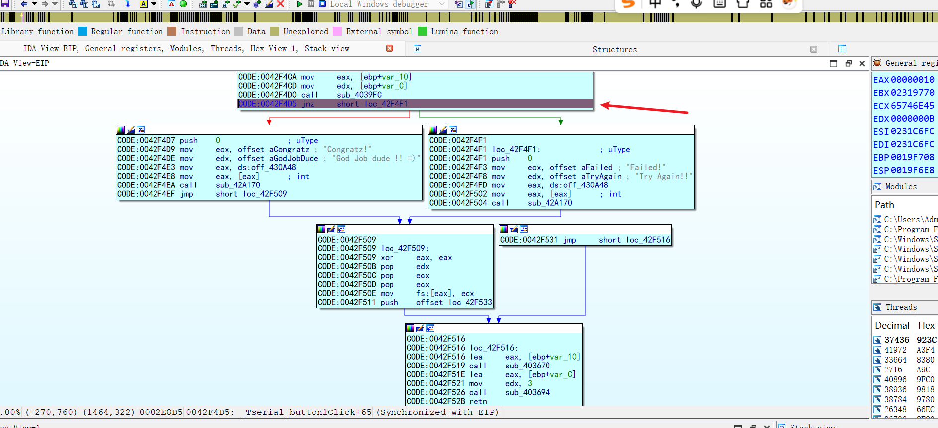Viewport: 938px width, 428px height.
Task: Select the first 'C:\Users\Adm' module row
Action: pos(905,219)
